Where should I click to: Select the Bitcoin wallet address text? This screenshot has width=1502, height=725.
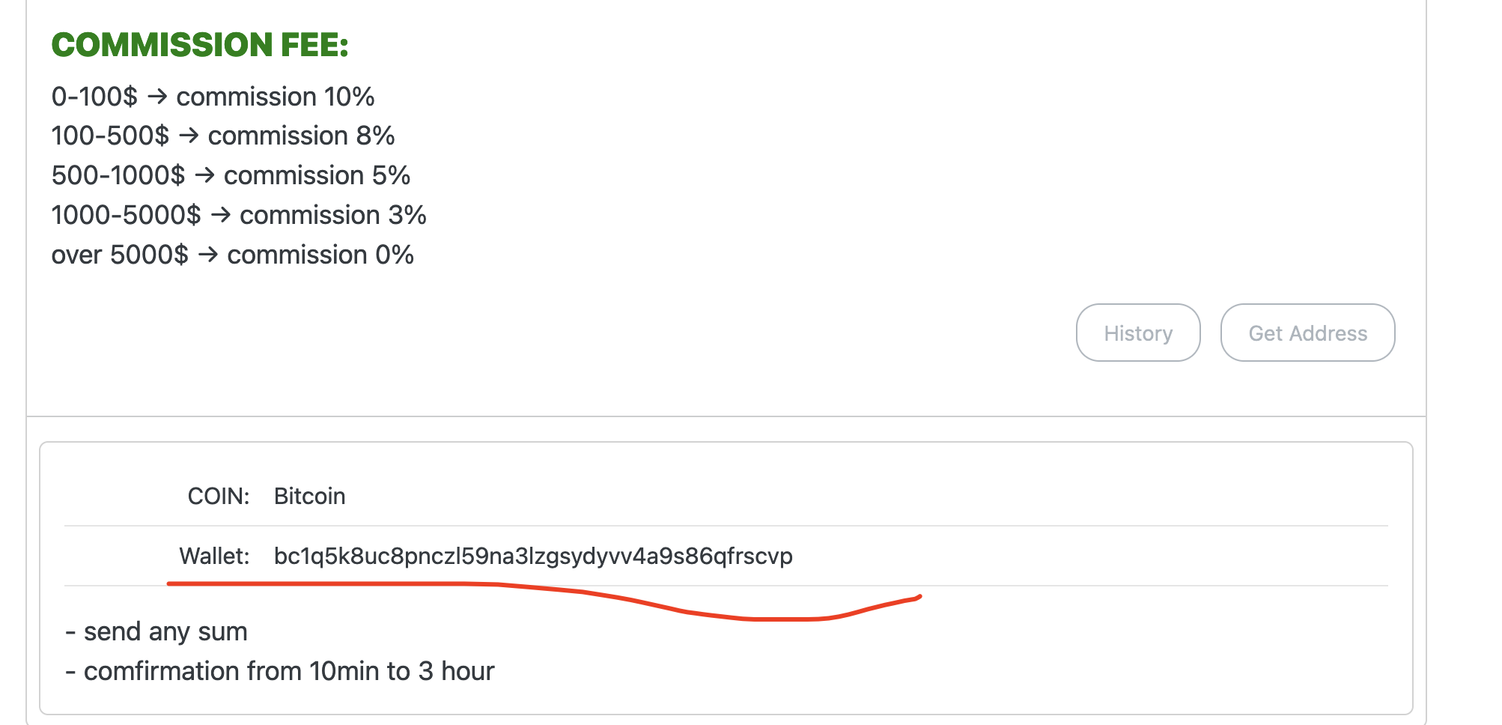[x=533, y=556]
